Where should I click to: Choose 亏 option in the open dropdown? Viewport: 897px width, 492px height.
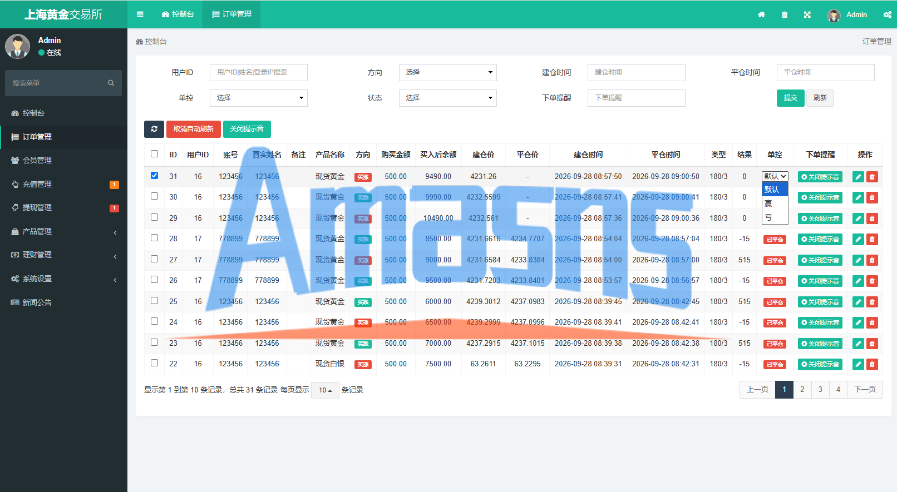(x=775, y=217)
